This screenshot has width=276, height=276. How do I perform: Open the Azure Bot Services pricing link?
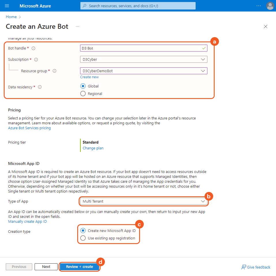pos(29,128)
